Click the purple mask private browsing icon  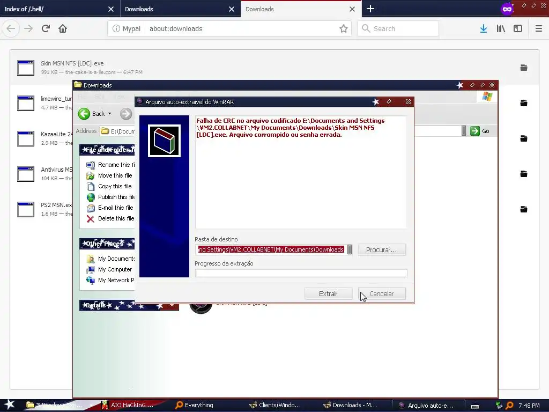click(x=507, y=9)
